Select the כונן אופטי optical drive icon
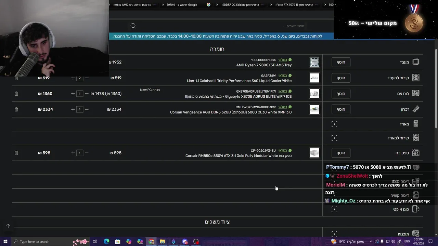 (x=416, y=209)
